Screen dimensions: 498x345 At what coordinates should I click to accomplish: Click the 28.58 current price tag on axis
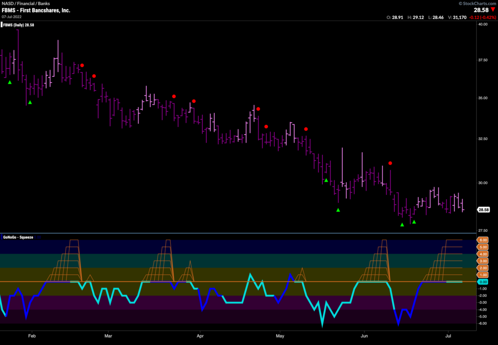(x=483, y=210)
